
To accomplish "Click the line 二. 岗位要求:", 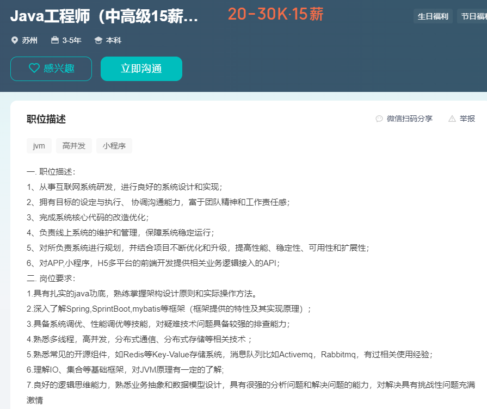I will (51, 278).
